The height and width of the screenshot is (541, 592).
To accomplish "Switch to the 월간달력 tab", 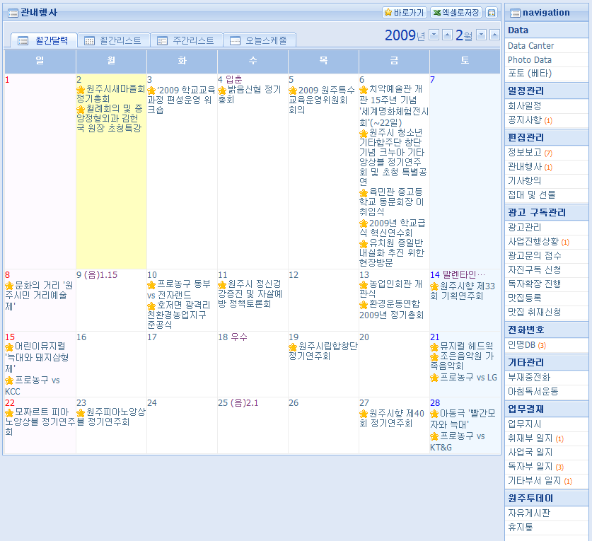I will click(x=44, y=40).
